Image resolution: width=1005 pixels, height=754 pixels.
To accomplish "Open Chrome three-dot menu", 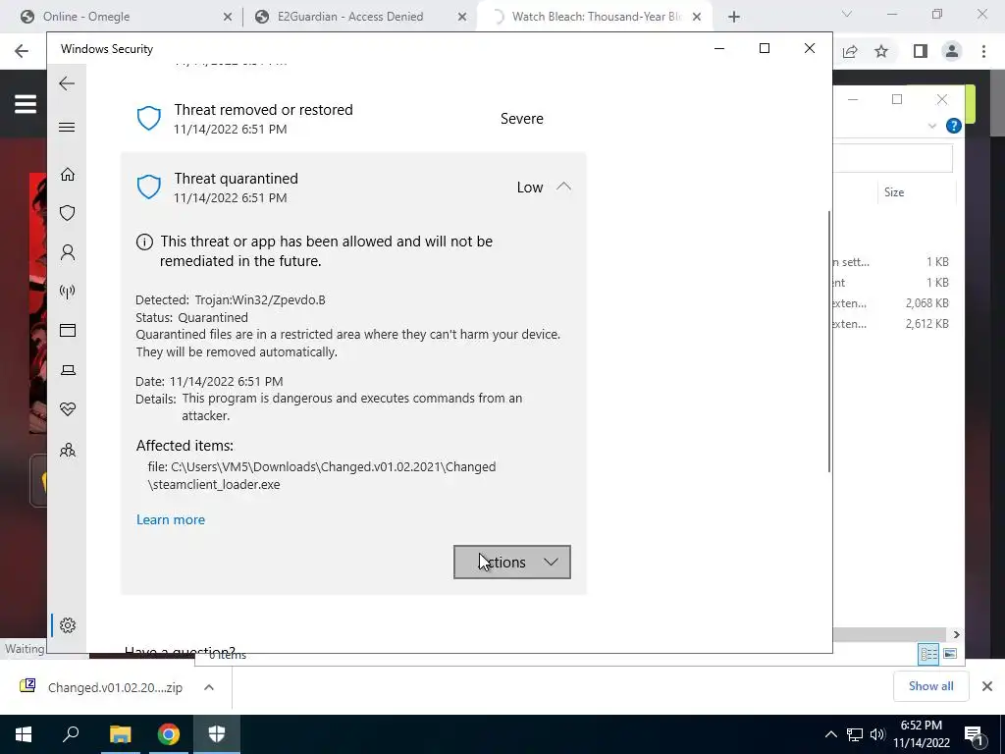I will pos(983,51).
